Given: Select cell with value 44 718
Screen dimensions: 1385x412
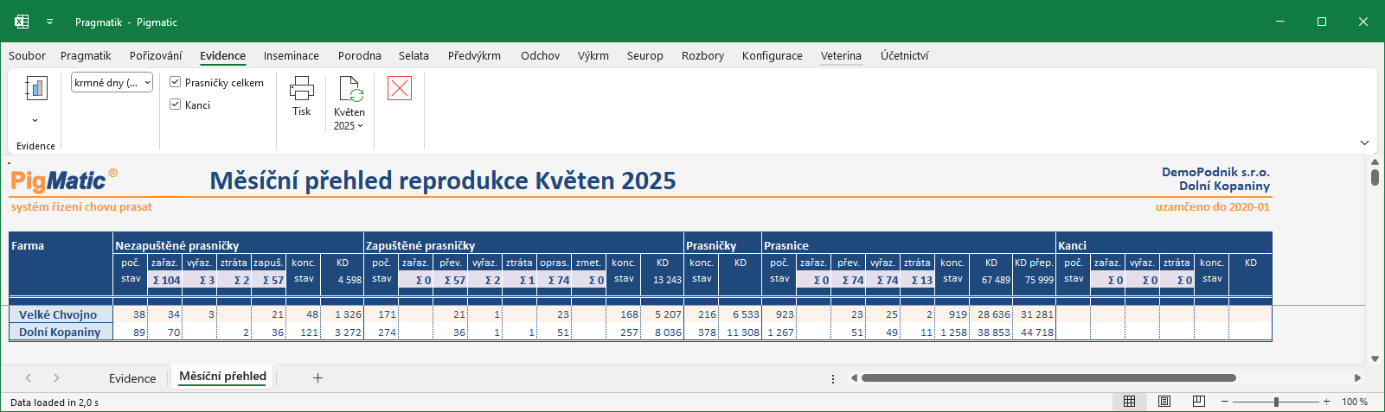Looking at the screenshot, I should click(1035, 332).
